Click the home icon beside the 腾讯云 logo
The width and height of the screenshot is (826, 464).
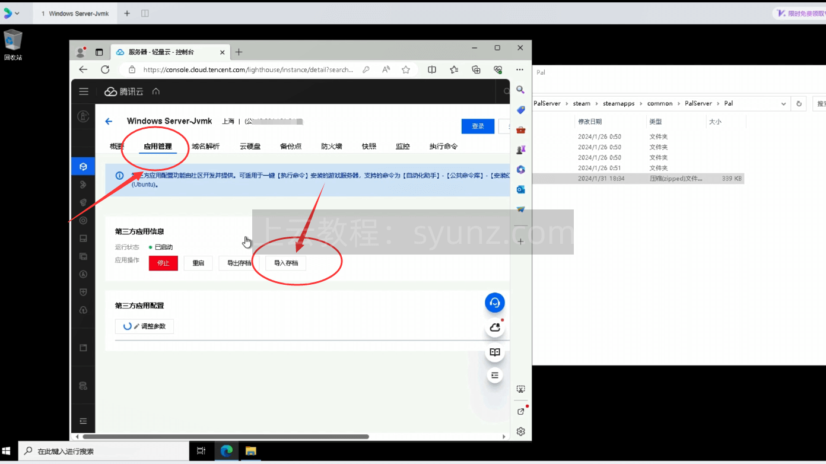point(156,91)
